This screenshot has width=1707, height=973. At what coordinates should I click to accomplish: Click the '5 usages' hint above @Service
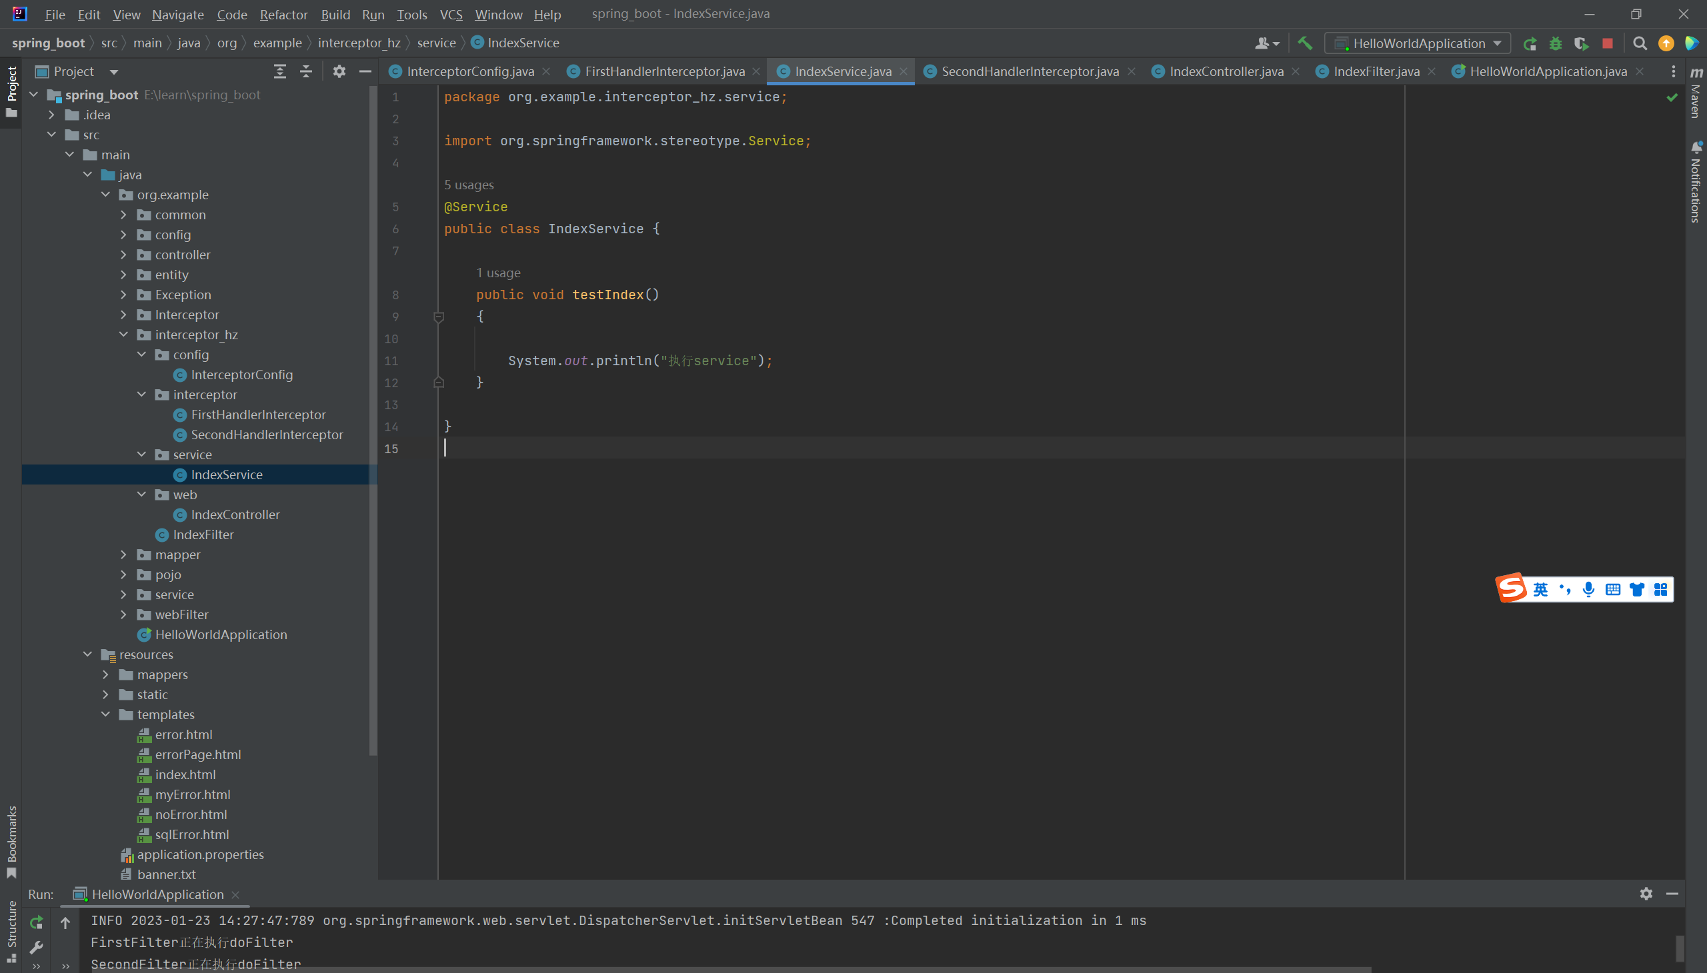[469, 185]
